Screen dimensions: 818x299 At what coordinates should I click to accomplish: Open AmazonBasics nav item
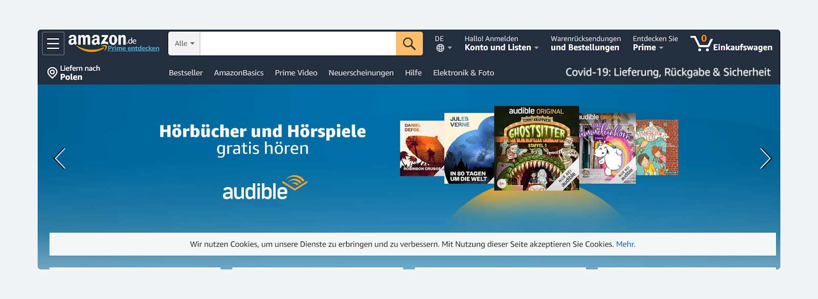(239, 73)
